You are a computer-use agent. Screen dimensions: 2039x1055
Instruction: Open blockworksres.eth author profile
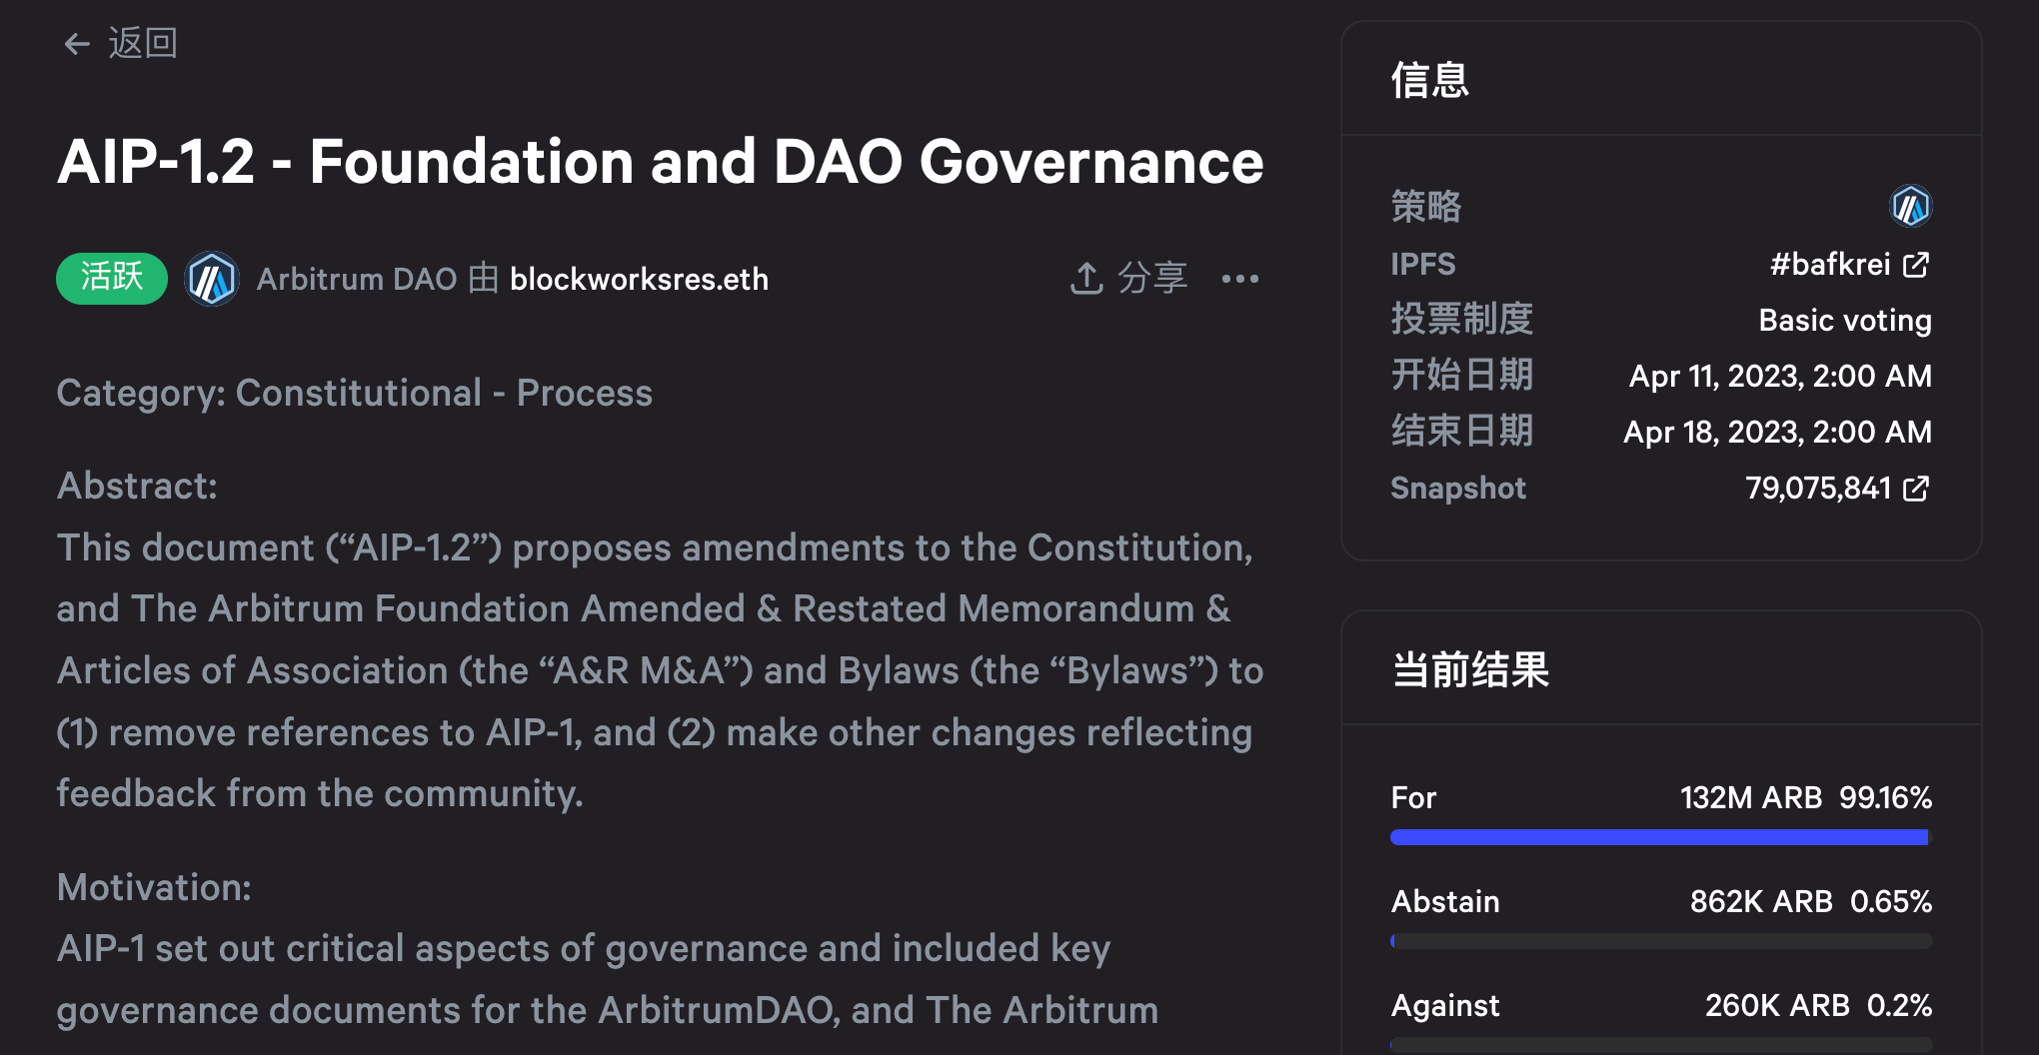coord(640,280)
